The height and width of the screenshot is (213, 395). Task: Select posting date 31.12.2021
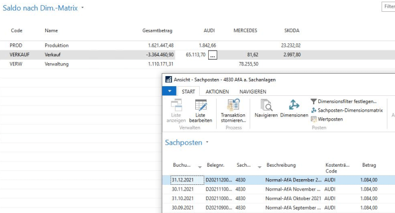point(187,180)
